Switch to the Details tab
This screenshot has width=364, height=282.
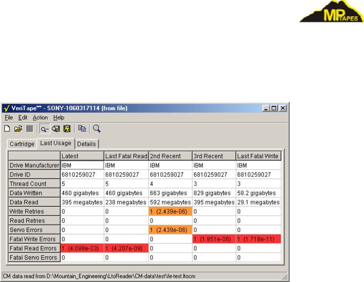87,144
